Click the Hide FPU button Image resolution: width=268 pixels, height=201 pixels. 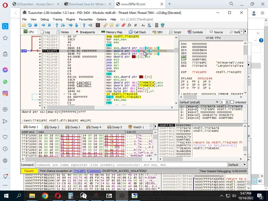[213, 38]
